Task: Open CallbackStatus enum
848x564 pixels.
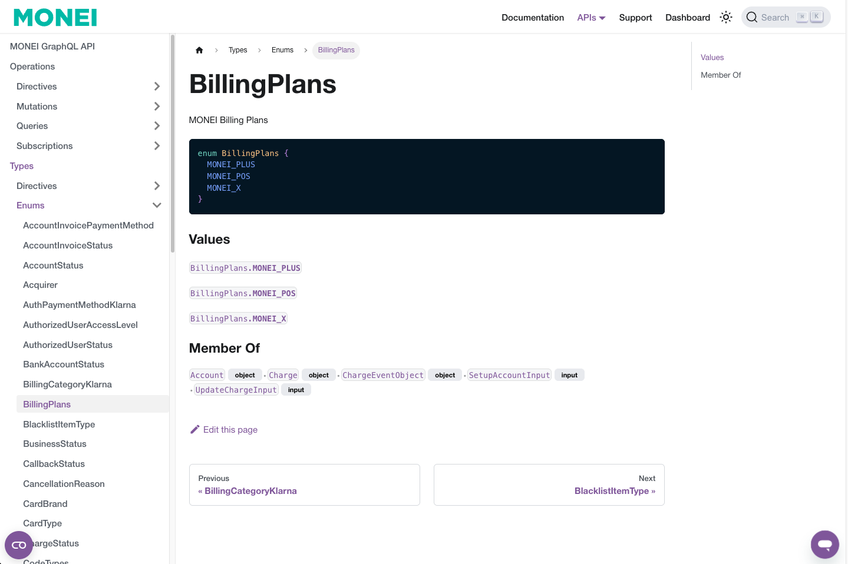Action: point(54,464)
